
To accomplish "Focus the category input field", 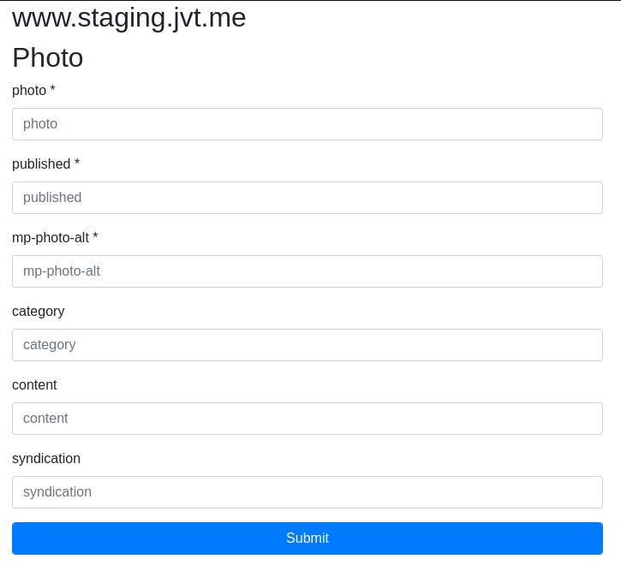I will pyautogui.click(x=308, y=345).
